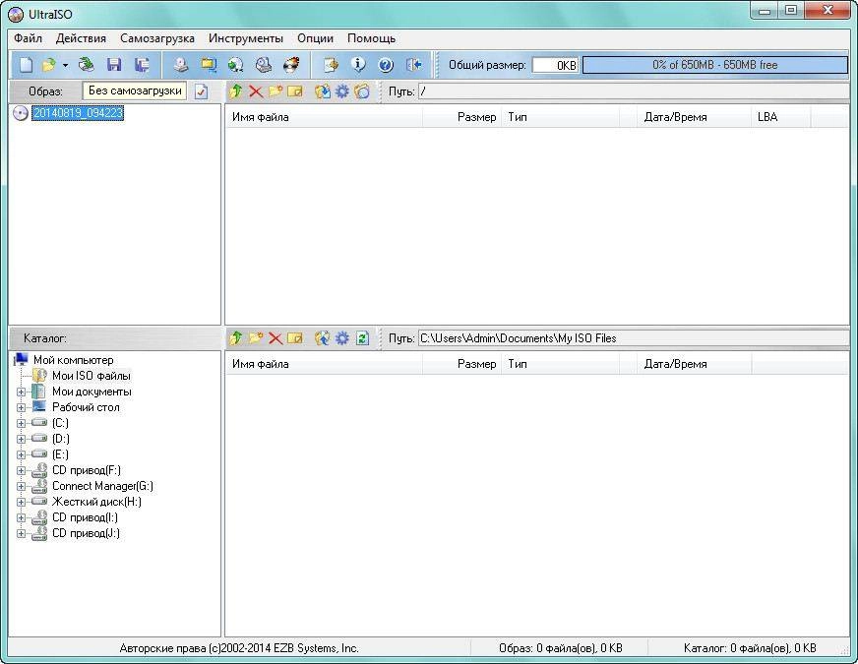Viewport: 858px width, 664px height.
Task: Click the Properties icon in the main toolbar
Action: (x=331, y=65)
